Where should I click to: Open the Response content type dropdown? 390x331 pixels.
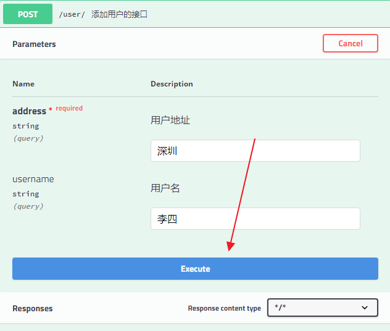(322, 308)
